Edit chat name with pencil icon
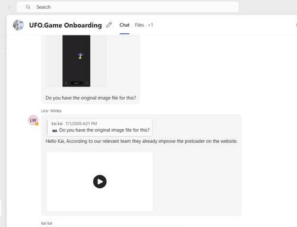Screen dimensions: 297x227 (109, 25)
